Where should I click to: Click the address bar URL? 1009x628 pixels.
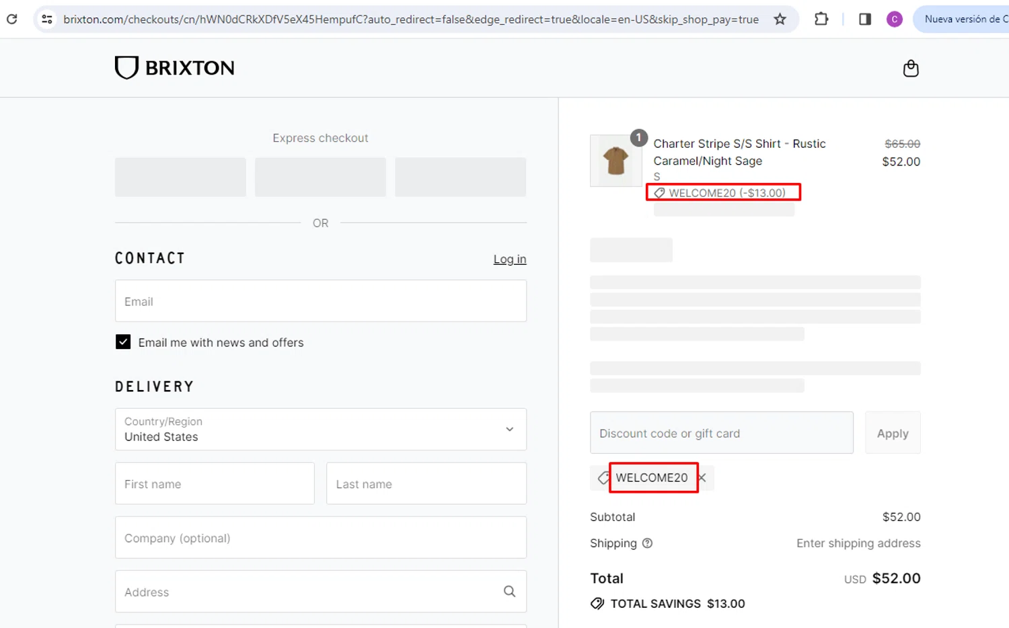pos(411,19)
